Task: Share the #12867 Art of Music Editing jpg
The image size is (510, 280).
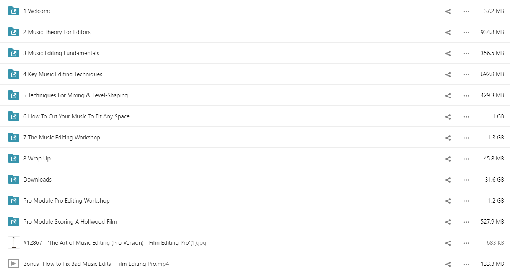Action: [448, 243]
